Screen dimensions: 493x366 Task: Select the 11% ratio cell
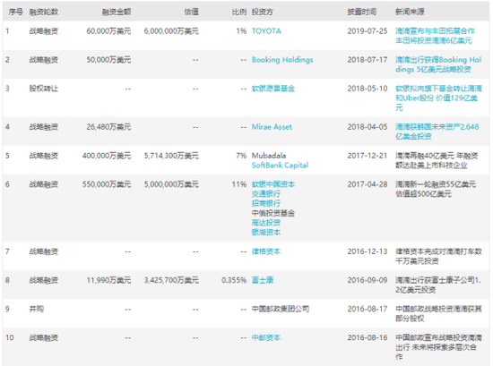pyautogui.click(x=239, y=184)
